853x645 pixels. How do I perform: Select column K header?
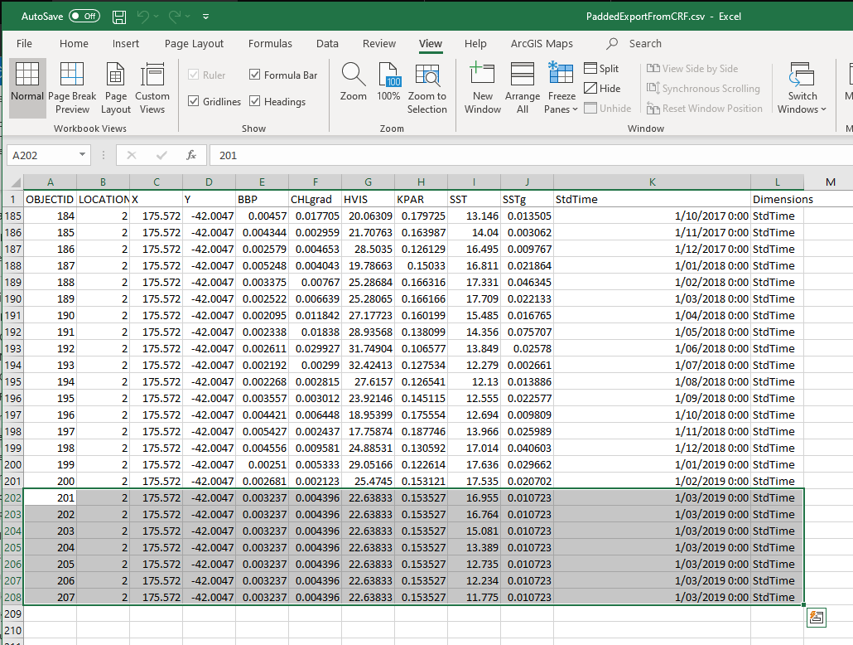(652, 182)
